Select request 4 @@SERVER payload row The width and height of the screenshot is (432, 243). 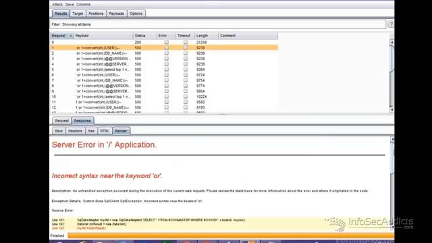coord(164,64)
